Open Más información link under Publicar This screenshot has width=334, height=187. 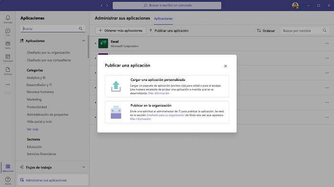click(140, 119)
